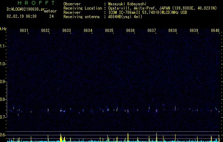Click the 'Observer' field label
The image size is (223, 142).
coord(72,4)
